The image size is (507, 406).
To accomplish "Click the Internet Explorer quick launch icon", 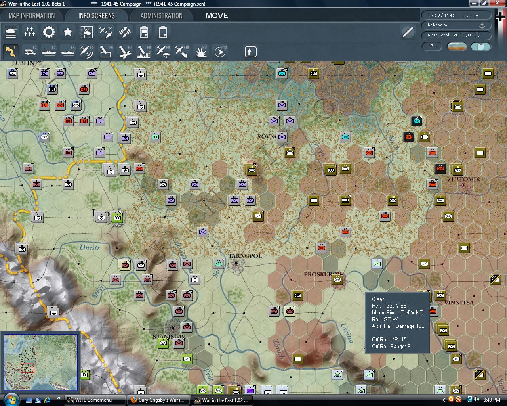I will coord(48,400).
